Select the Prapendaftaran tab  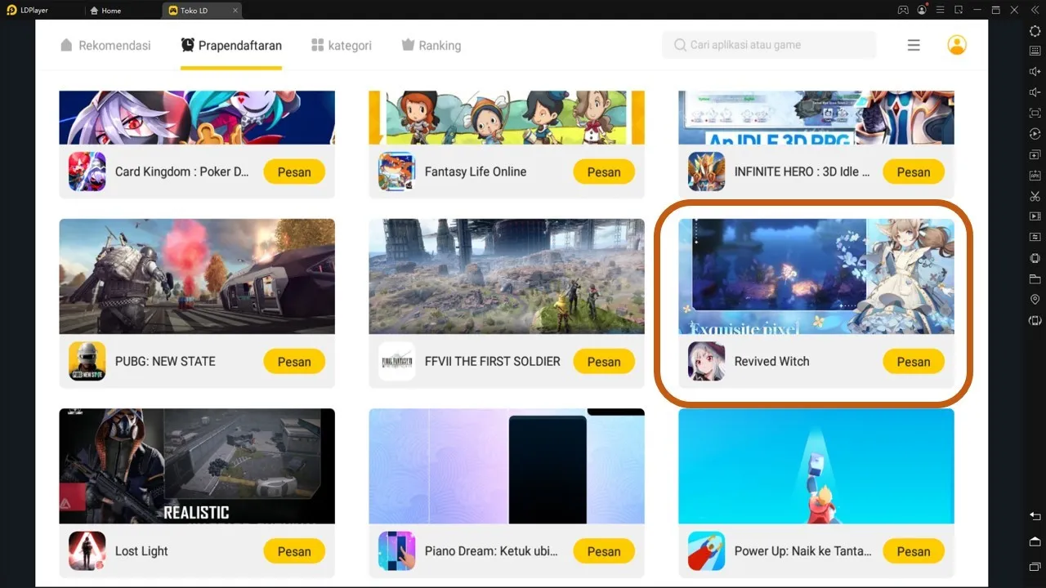(231, 45)
